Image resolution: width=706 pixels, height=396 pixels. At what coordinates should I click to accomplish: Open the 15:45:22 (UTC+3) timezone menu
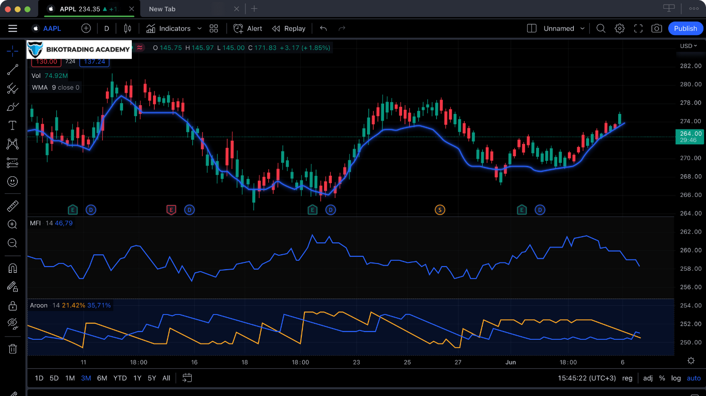[x=587, y=378]
